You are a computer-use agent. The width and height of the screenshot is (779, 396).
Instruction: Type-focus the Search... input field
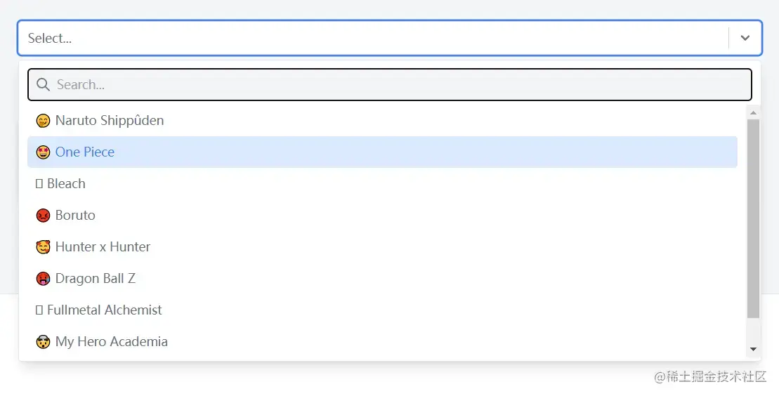[x=393, y=85]
